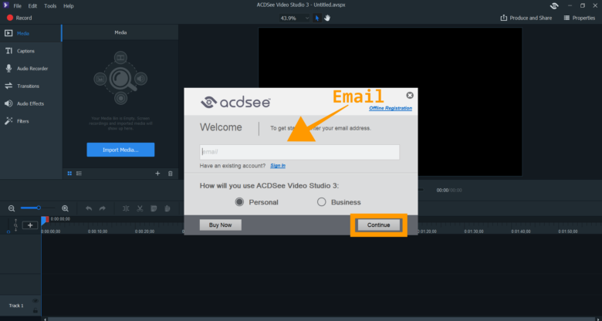Open the Offline Registration link
The height and width of the screenshot is (321, 602).
point(391,108)
